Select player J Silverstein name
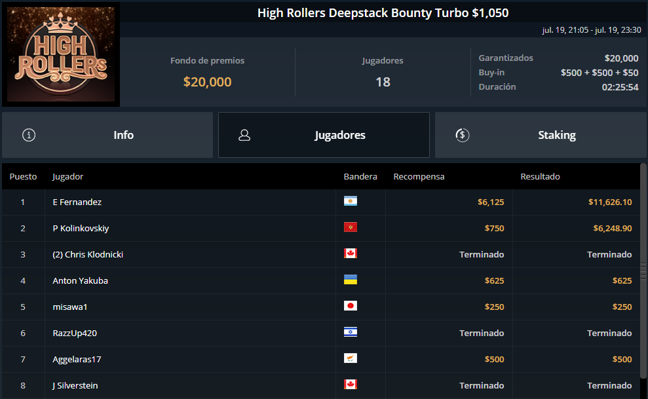The image size is (648, 399). (75, 386)
